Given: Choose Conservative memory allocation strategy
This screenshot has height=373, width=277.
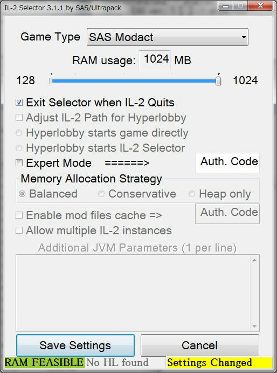Looking at the screenshot, I should [101, 194].
